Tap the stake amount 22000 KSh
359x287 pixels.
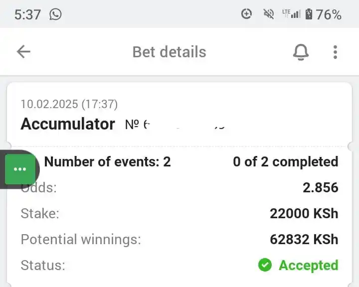click(304, 214)
